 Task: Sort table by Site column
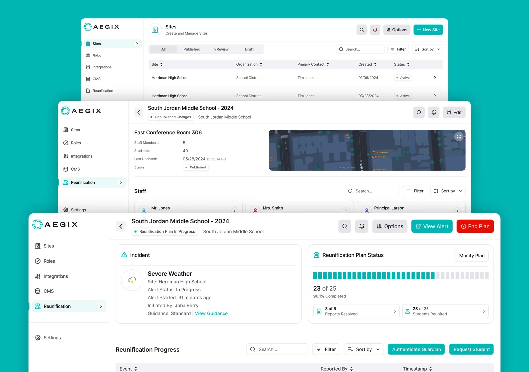157,64
